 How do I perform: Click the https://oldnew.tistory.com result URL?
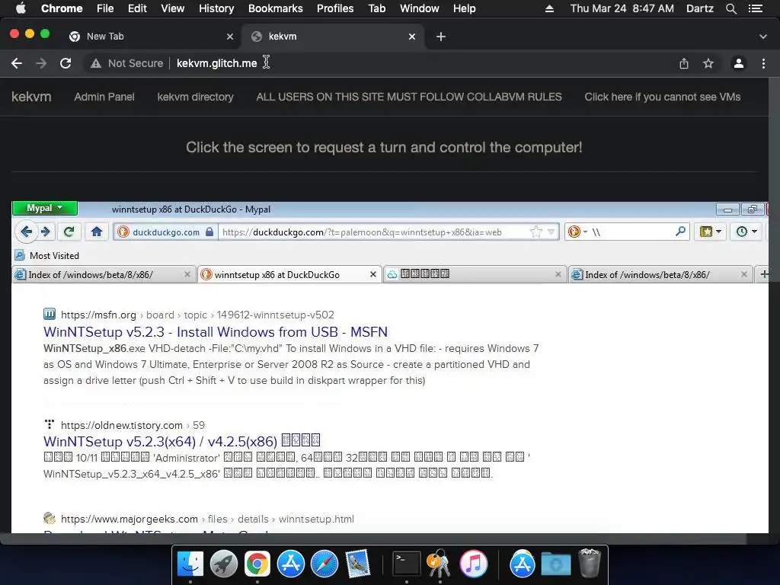pyautogui.click(x=122, y=425)
